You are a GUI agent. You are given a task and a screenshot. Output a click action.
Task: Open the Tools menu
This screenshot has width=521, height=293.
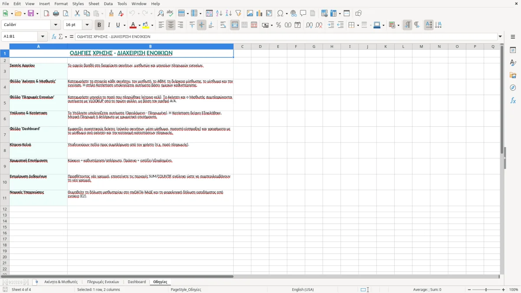(122, 3)
